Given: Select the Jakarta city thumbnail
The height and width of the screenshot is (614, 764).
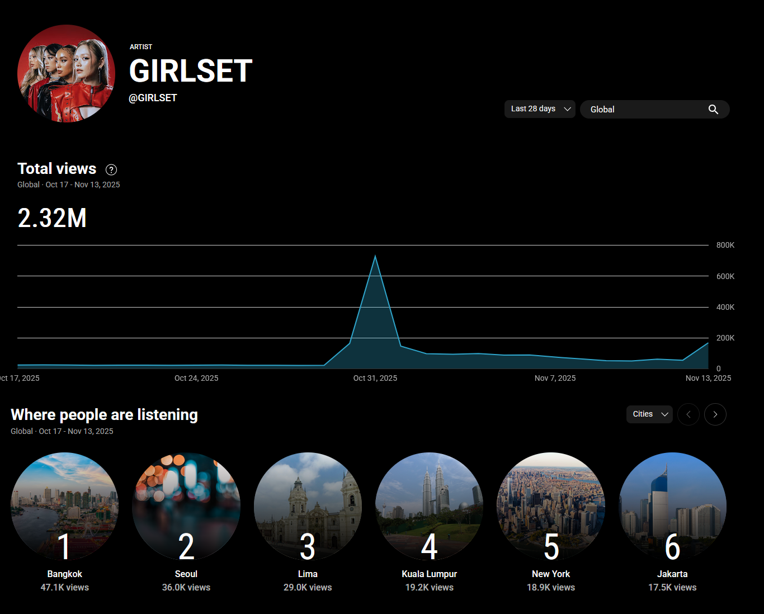Looking at the screenshot, I should [672, 506].
